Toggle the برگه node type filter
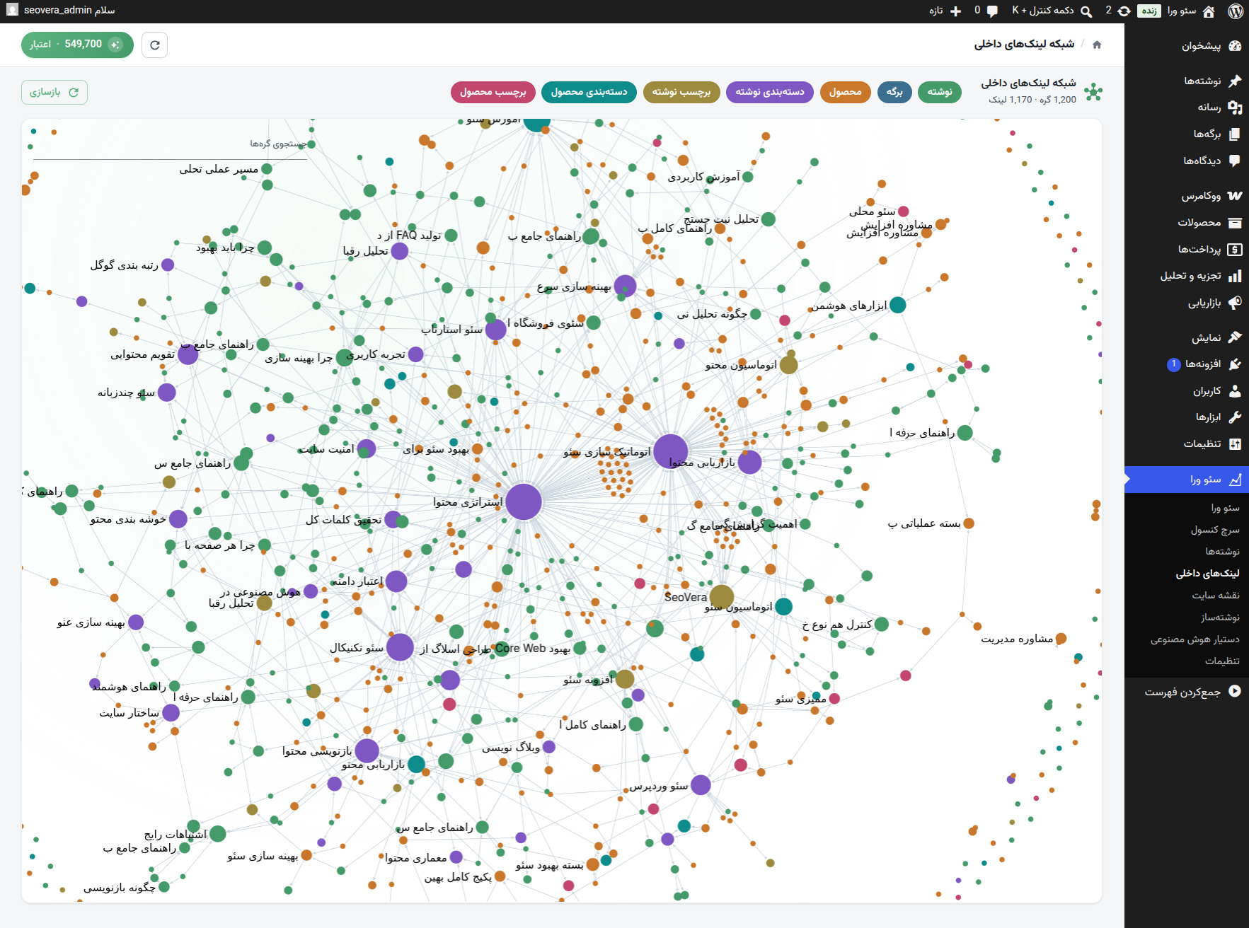 coord(894,92)
